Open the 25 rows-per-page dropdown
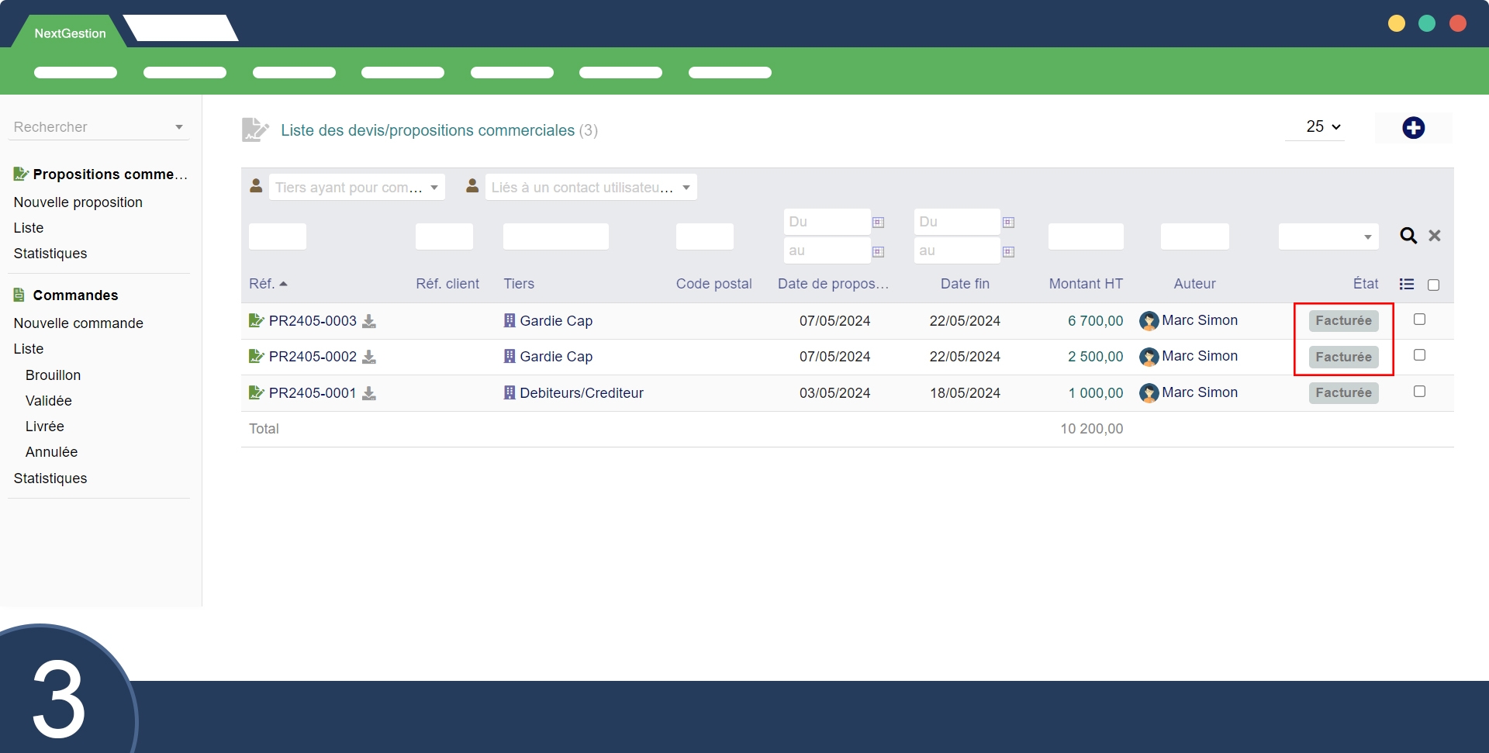1489x753 pixels. 1323,126
